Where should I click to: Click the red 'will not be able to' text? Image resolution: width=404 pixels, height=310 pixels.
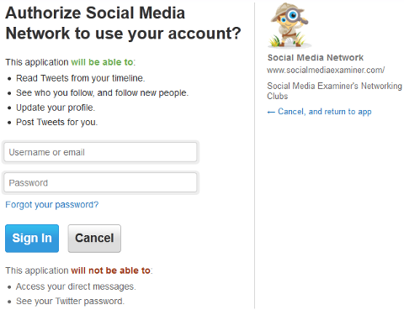pos(110,271)
